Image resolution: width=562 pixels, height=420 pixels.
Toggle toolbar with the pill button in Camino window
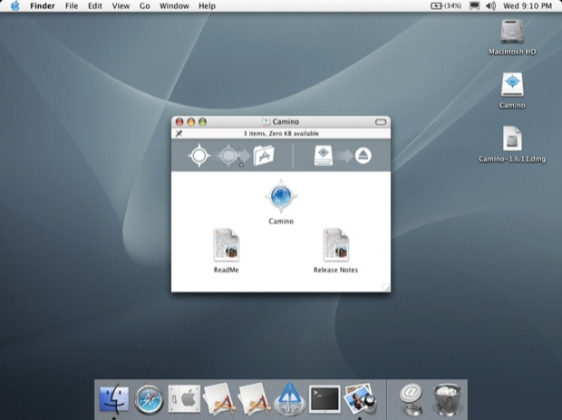(x=381, y=122)
